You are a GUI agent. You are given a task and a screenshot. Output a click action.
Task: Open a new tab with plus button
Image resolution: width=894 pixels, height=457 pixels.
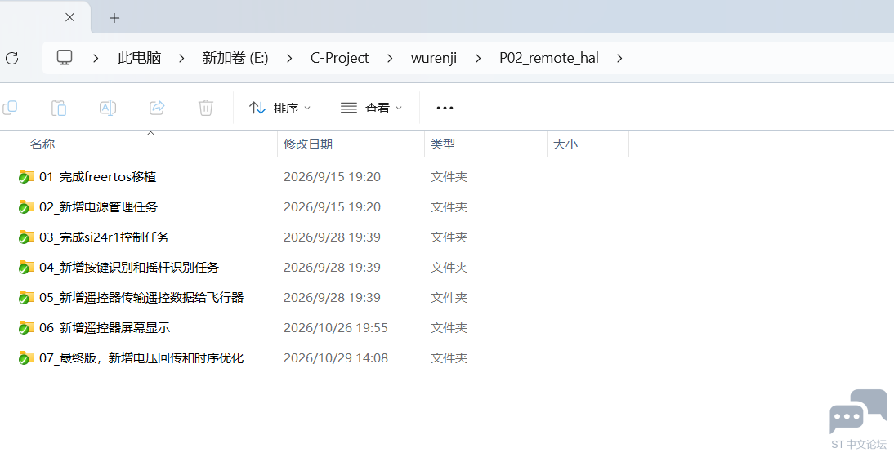pyautogui.click(x=114, y=18)
